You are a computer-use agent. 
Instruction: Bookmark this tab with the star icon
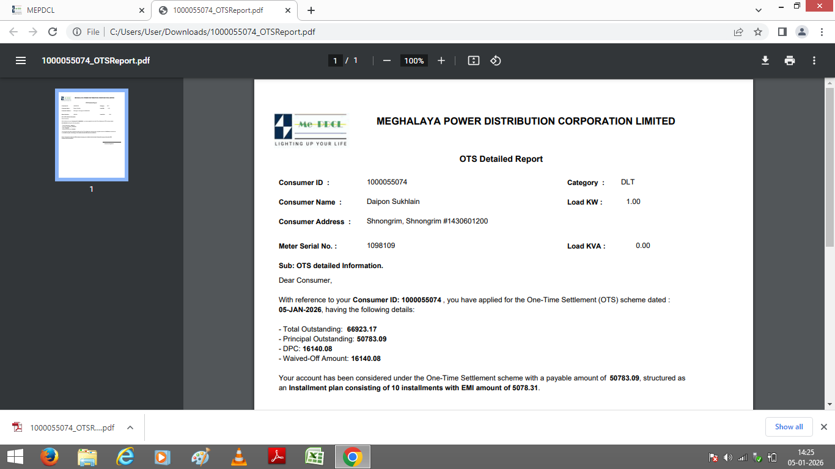(758, 32)
